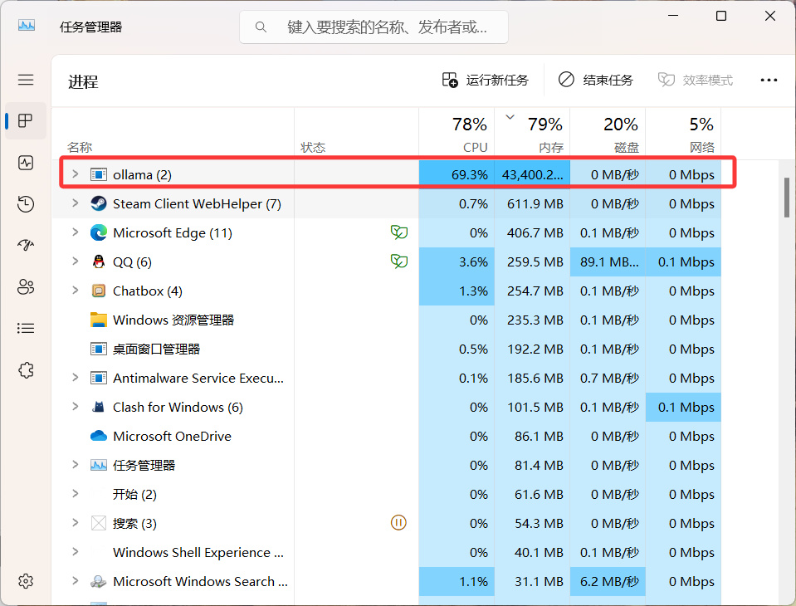This screenshot has width=796, height=606.
Task: Click the Microsoft OneDrive cloud icon
Action: click(x=99, y=436)
